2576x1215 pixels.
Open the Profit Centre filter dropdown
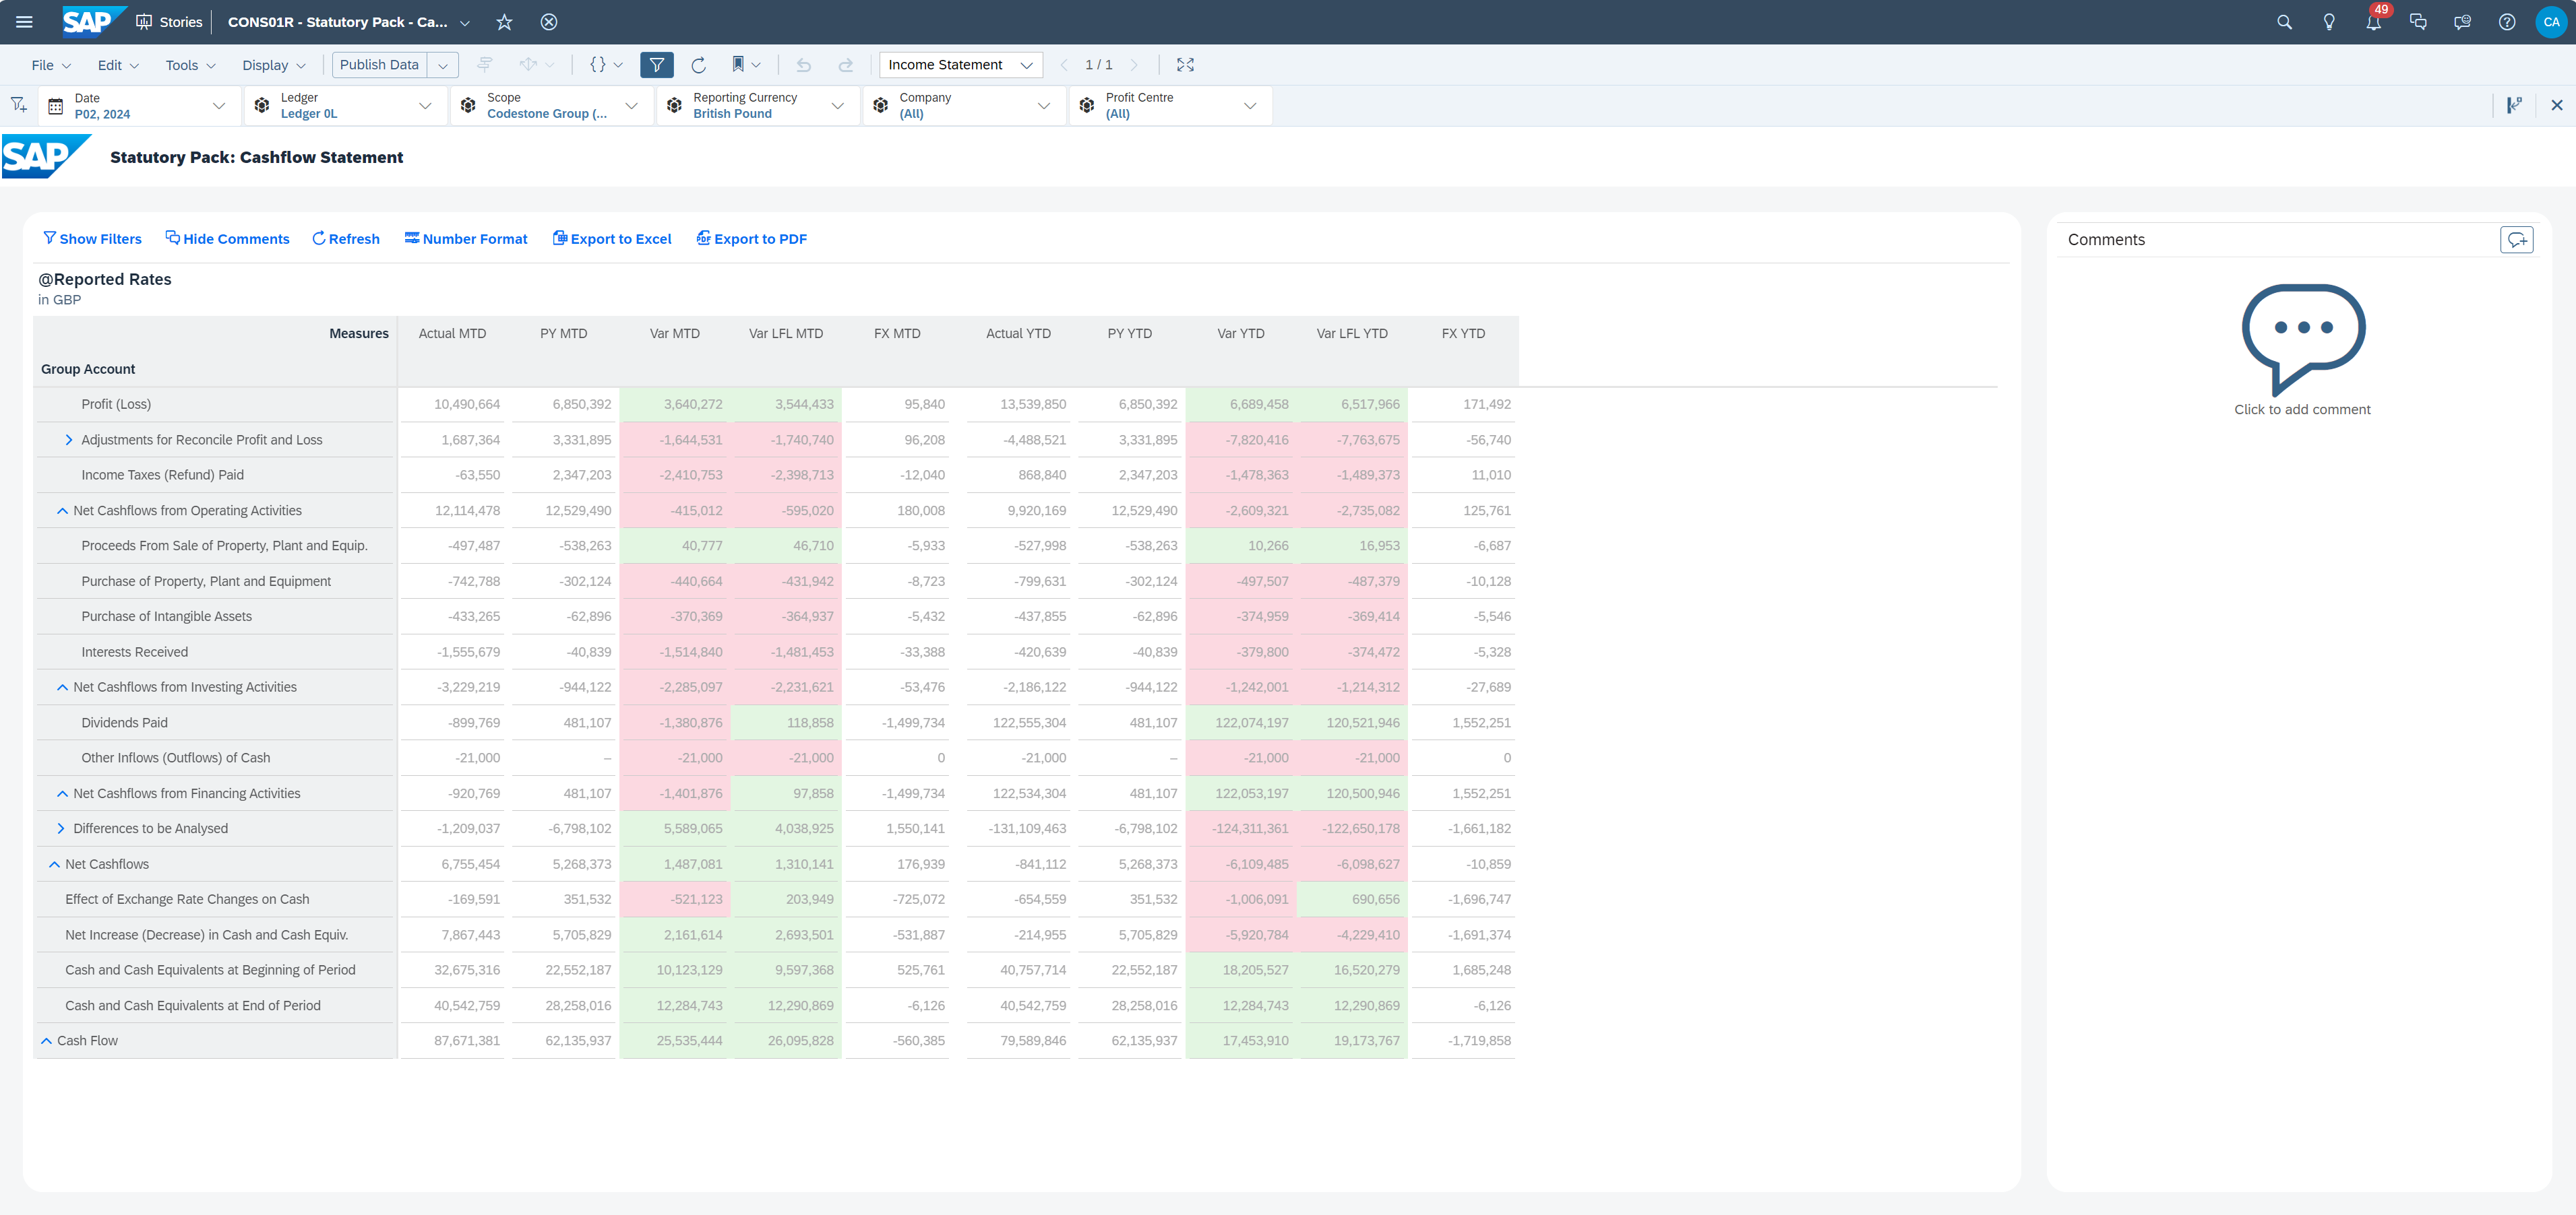click(1170, 105)
